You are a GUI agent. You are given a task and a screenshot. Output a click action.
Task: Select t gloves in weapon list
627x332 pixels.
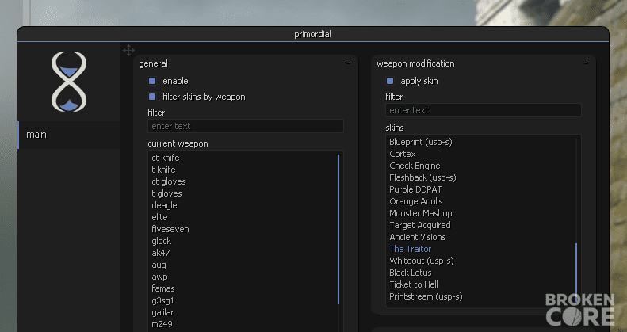pyautogui.click(x=166, y=193)
